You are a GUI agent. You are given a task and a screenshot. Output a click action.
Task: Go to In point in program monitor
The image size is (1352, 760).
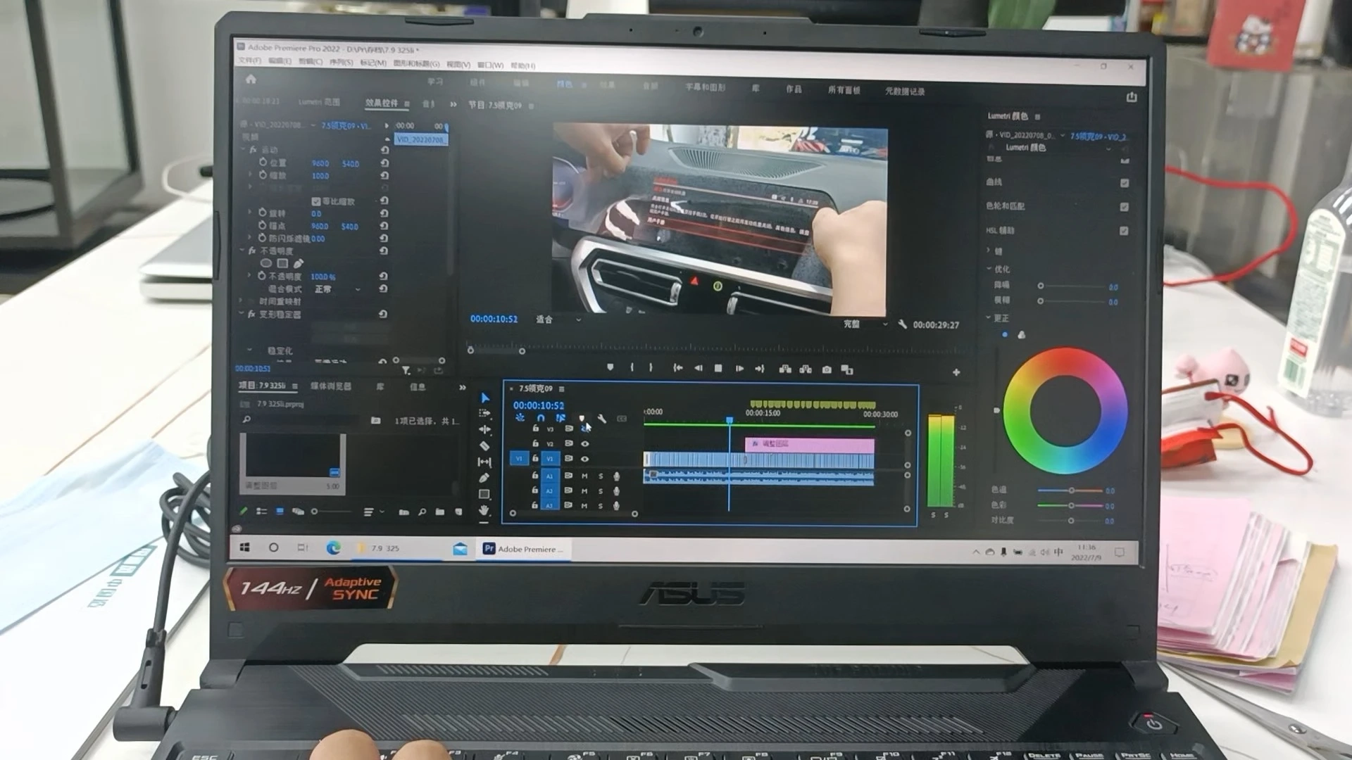coord(677,368)
